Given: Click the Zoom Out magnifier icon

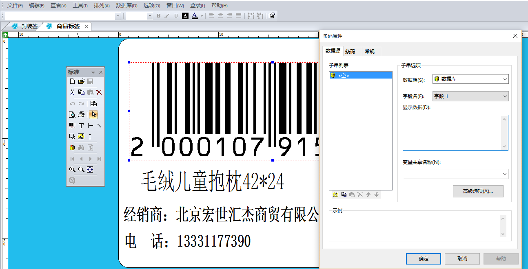Looking at the screenshot, I should pos(81,170).
